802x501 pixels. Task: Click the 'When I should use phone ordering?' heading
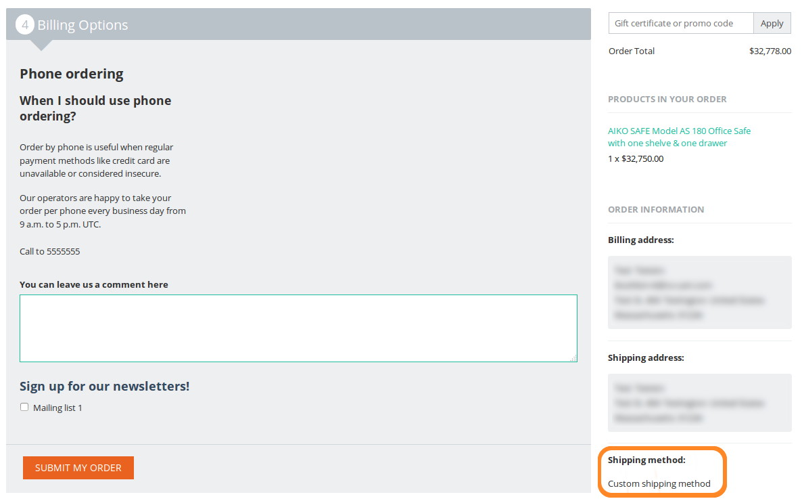[x=95, y=108]
